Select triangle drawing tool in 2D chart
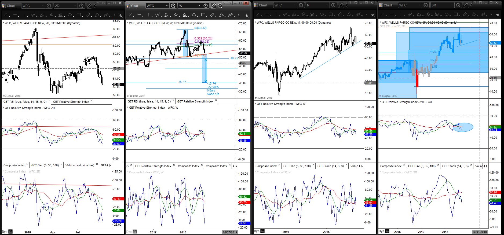Image resolution: width=504 pixels, height=235 pixels. click(97, 15)
